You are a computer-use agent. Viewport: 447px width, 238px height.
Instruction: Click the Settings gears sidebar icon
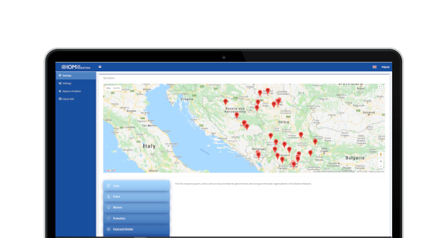click(x=60, y=83)
